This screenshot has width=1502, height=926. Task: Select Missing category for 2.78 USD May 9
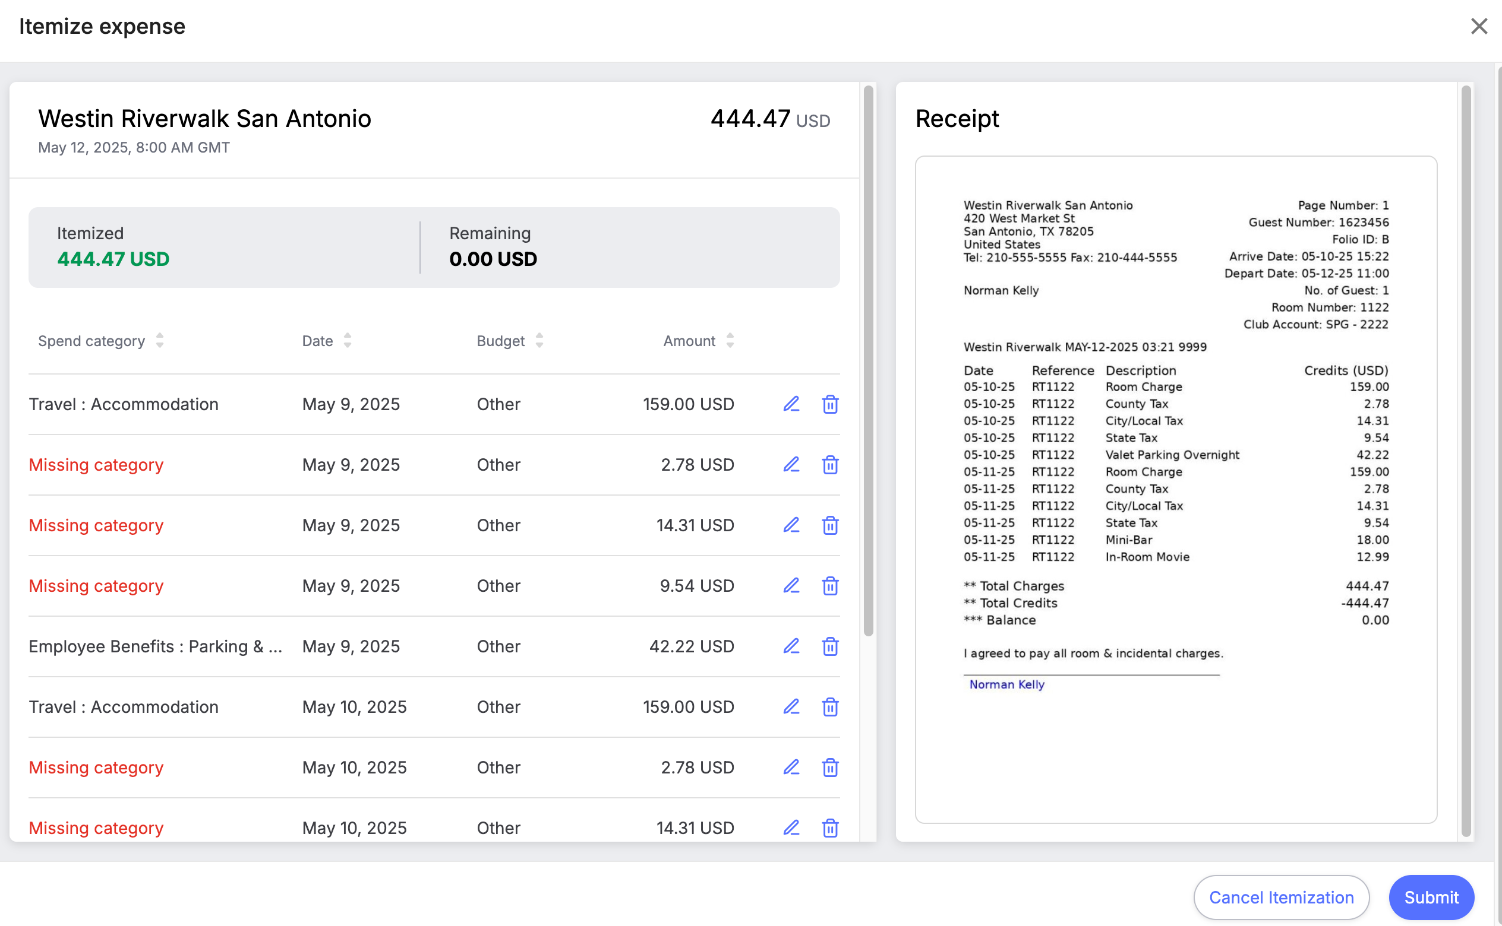(96, 465)
